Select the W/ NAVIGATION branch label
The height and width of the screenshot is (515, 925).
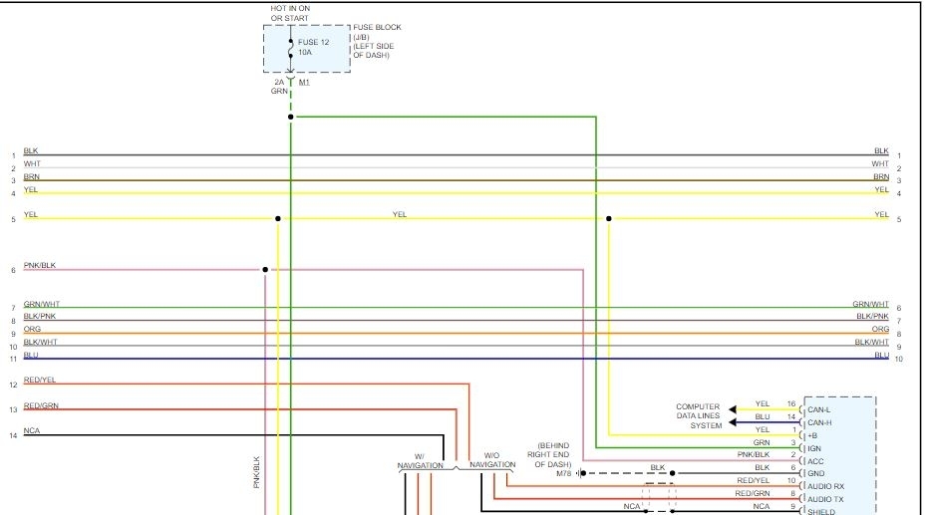coord(420,461)
